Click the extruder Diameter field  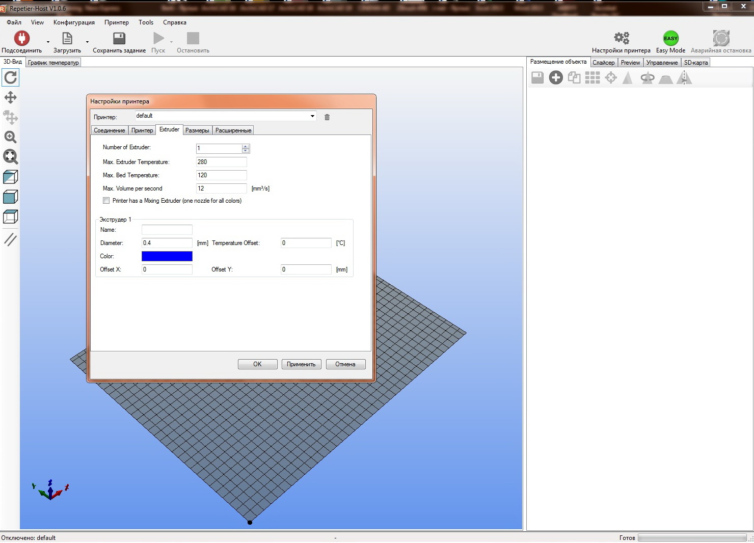(167, 243)
